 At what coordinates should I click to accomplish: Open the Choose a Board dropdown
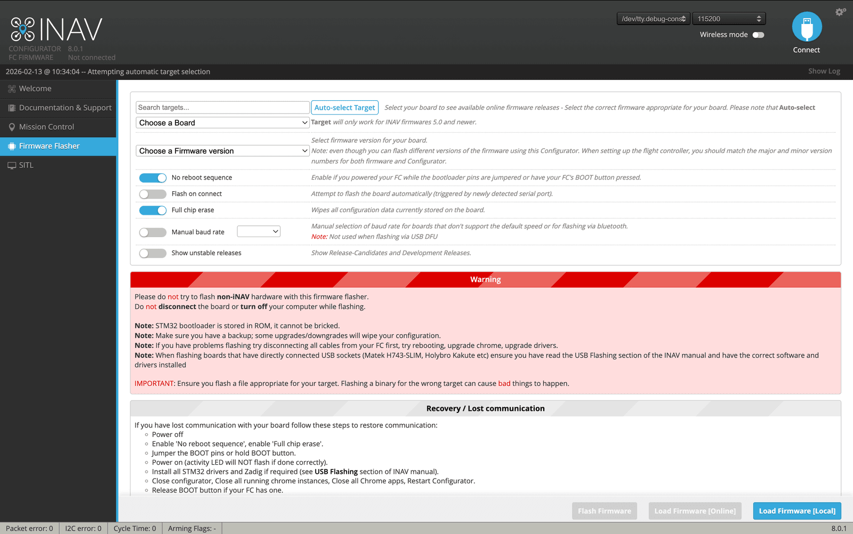coord(223,123)
